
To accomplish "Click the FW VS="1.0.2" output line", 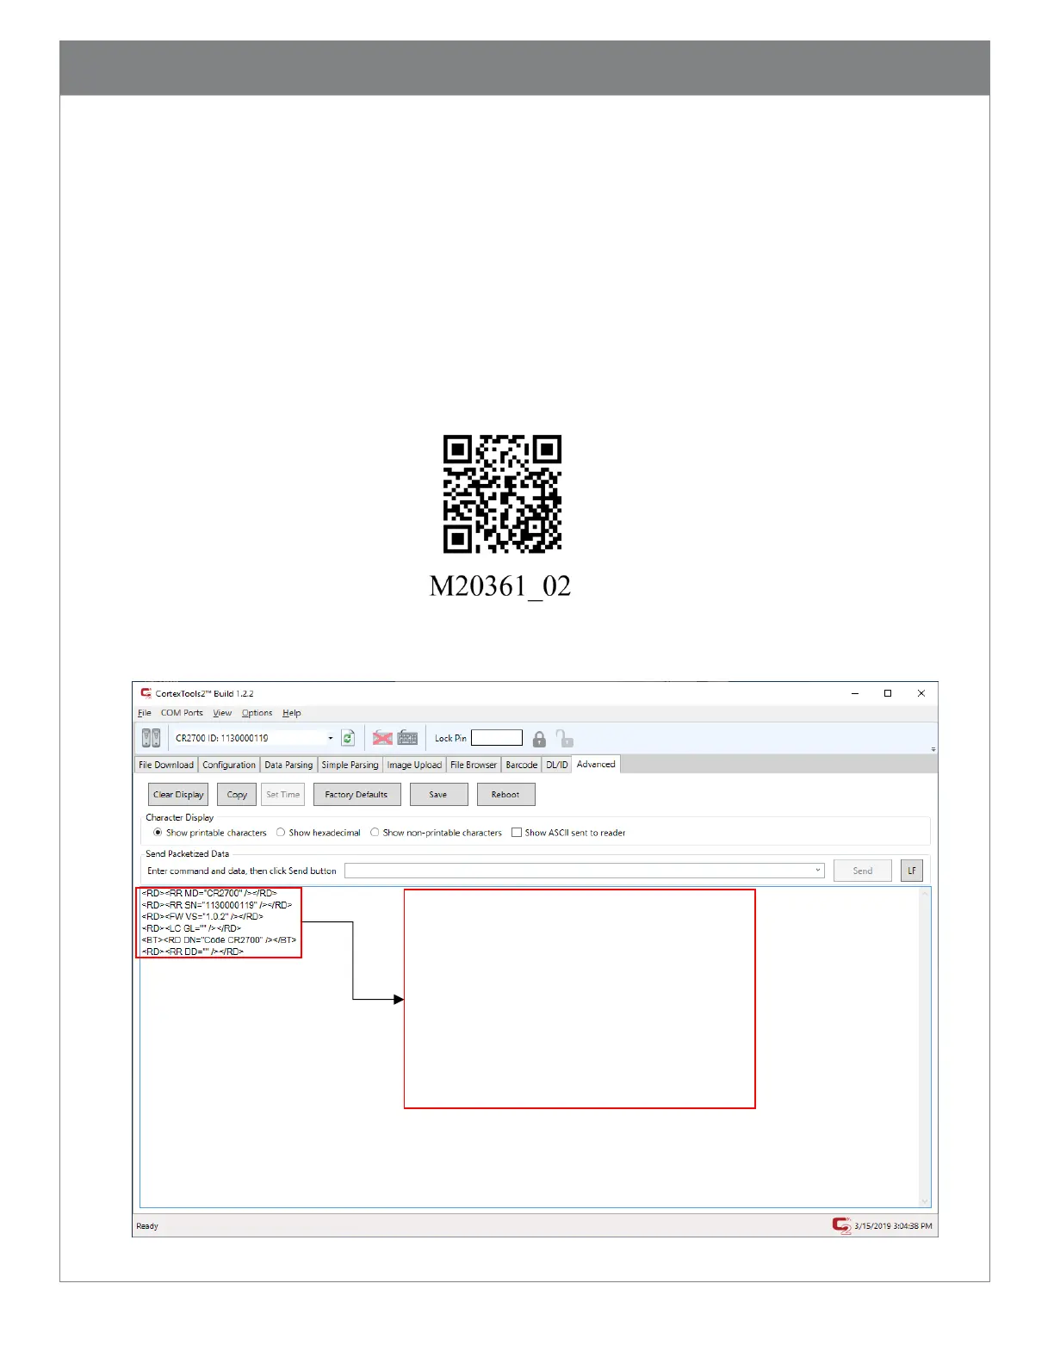I will (202, 917).
